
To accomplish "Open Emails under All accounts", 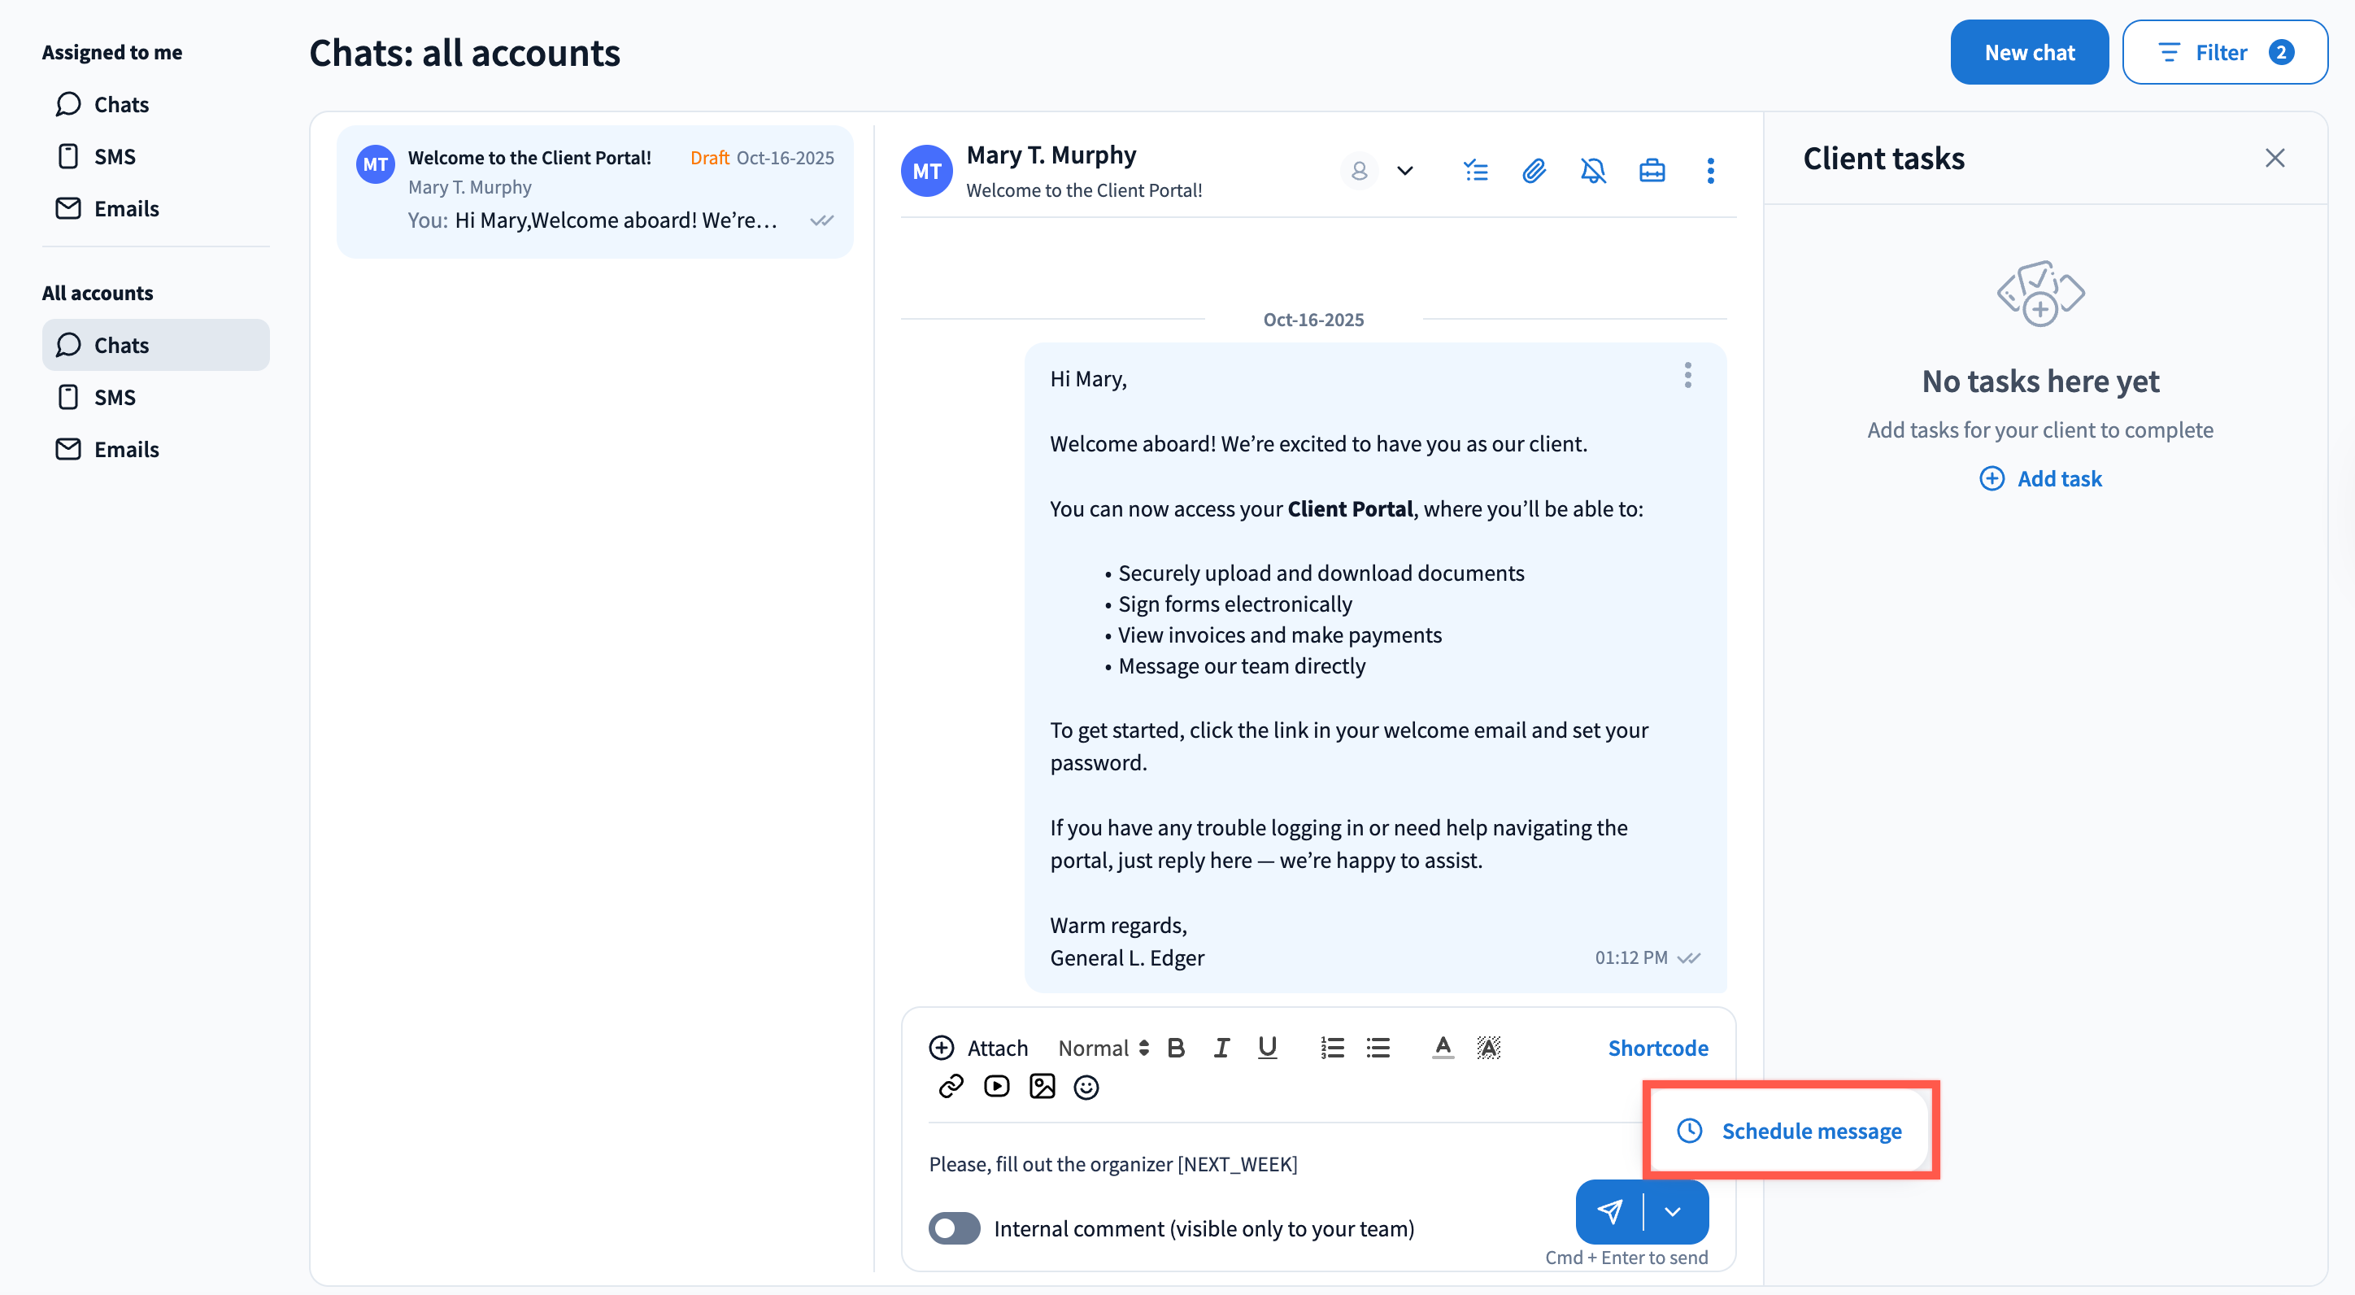I will (x=126, y=449).
